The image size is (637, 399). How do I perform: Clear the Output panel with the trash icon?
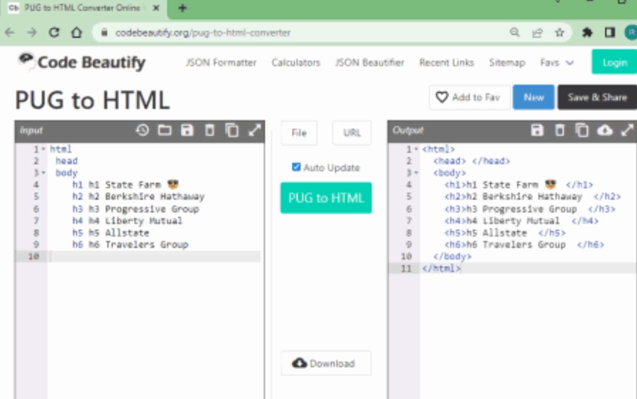point(560,131)
